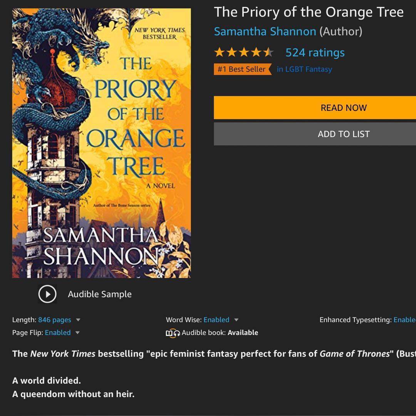Click the Enhanced Typesetting Enabled link
416x416 pixels.
coord(404,320)
